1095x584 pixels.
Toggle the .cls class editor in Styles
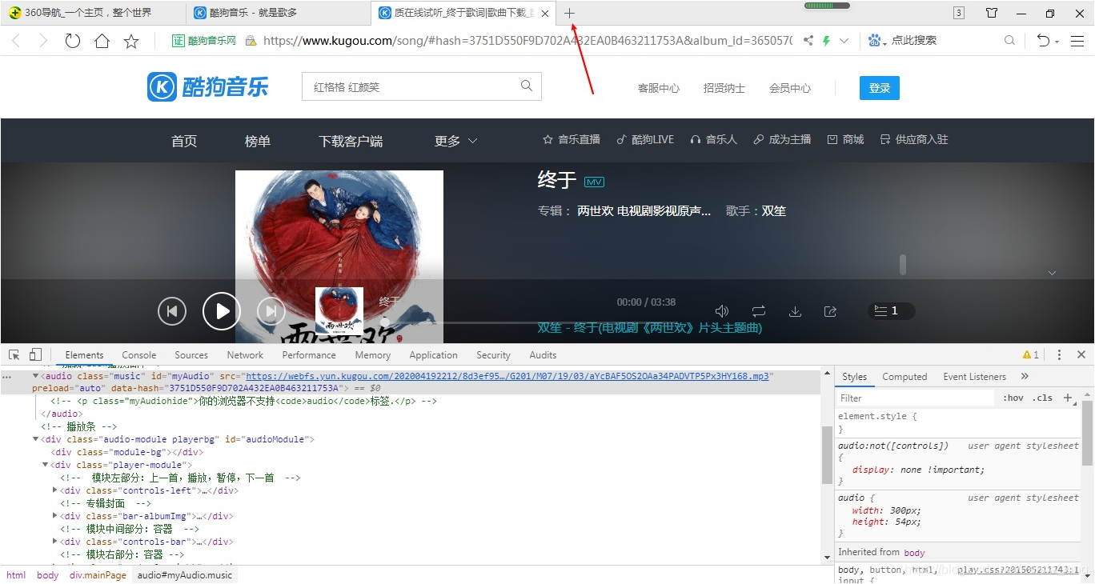click(1042, 398)
